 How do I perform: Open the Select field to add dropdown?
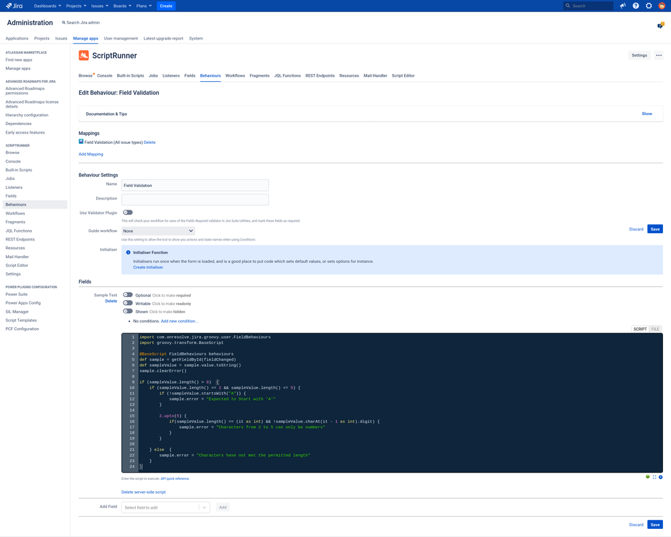[165, 507]
